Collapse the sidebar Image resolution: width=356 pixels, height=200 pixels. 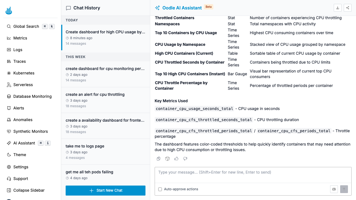[29, 190]
